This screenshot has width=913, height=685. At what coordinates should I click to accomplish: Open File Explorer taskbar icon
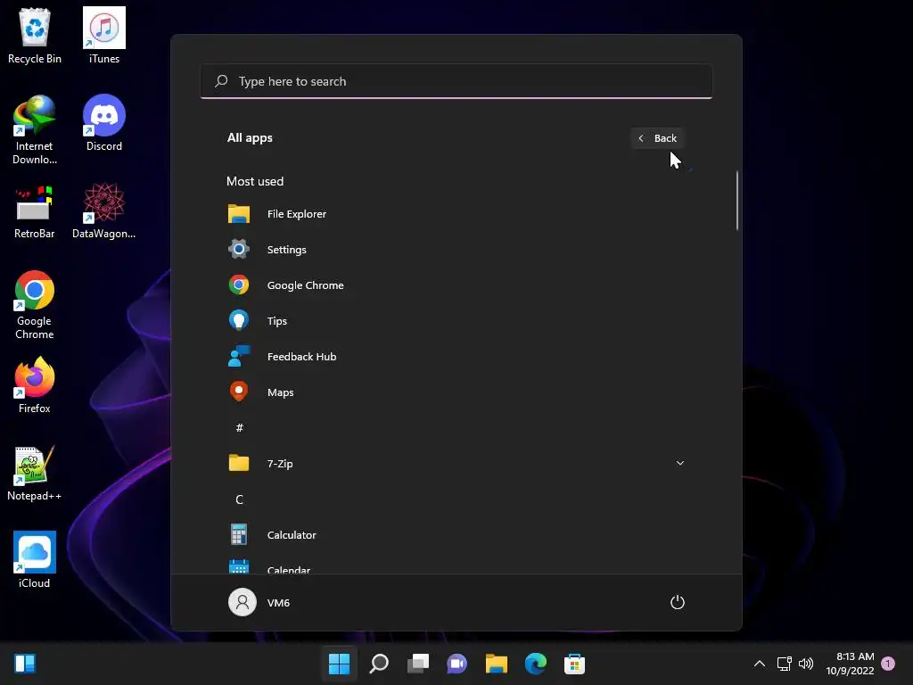coord(496,663)
